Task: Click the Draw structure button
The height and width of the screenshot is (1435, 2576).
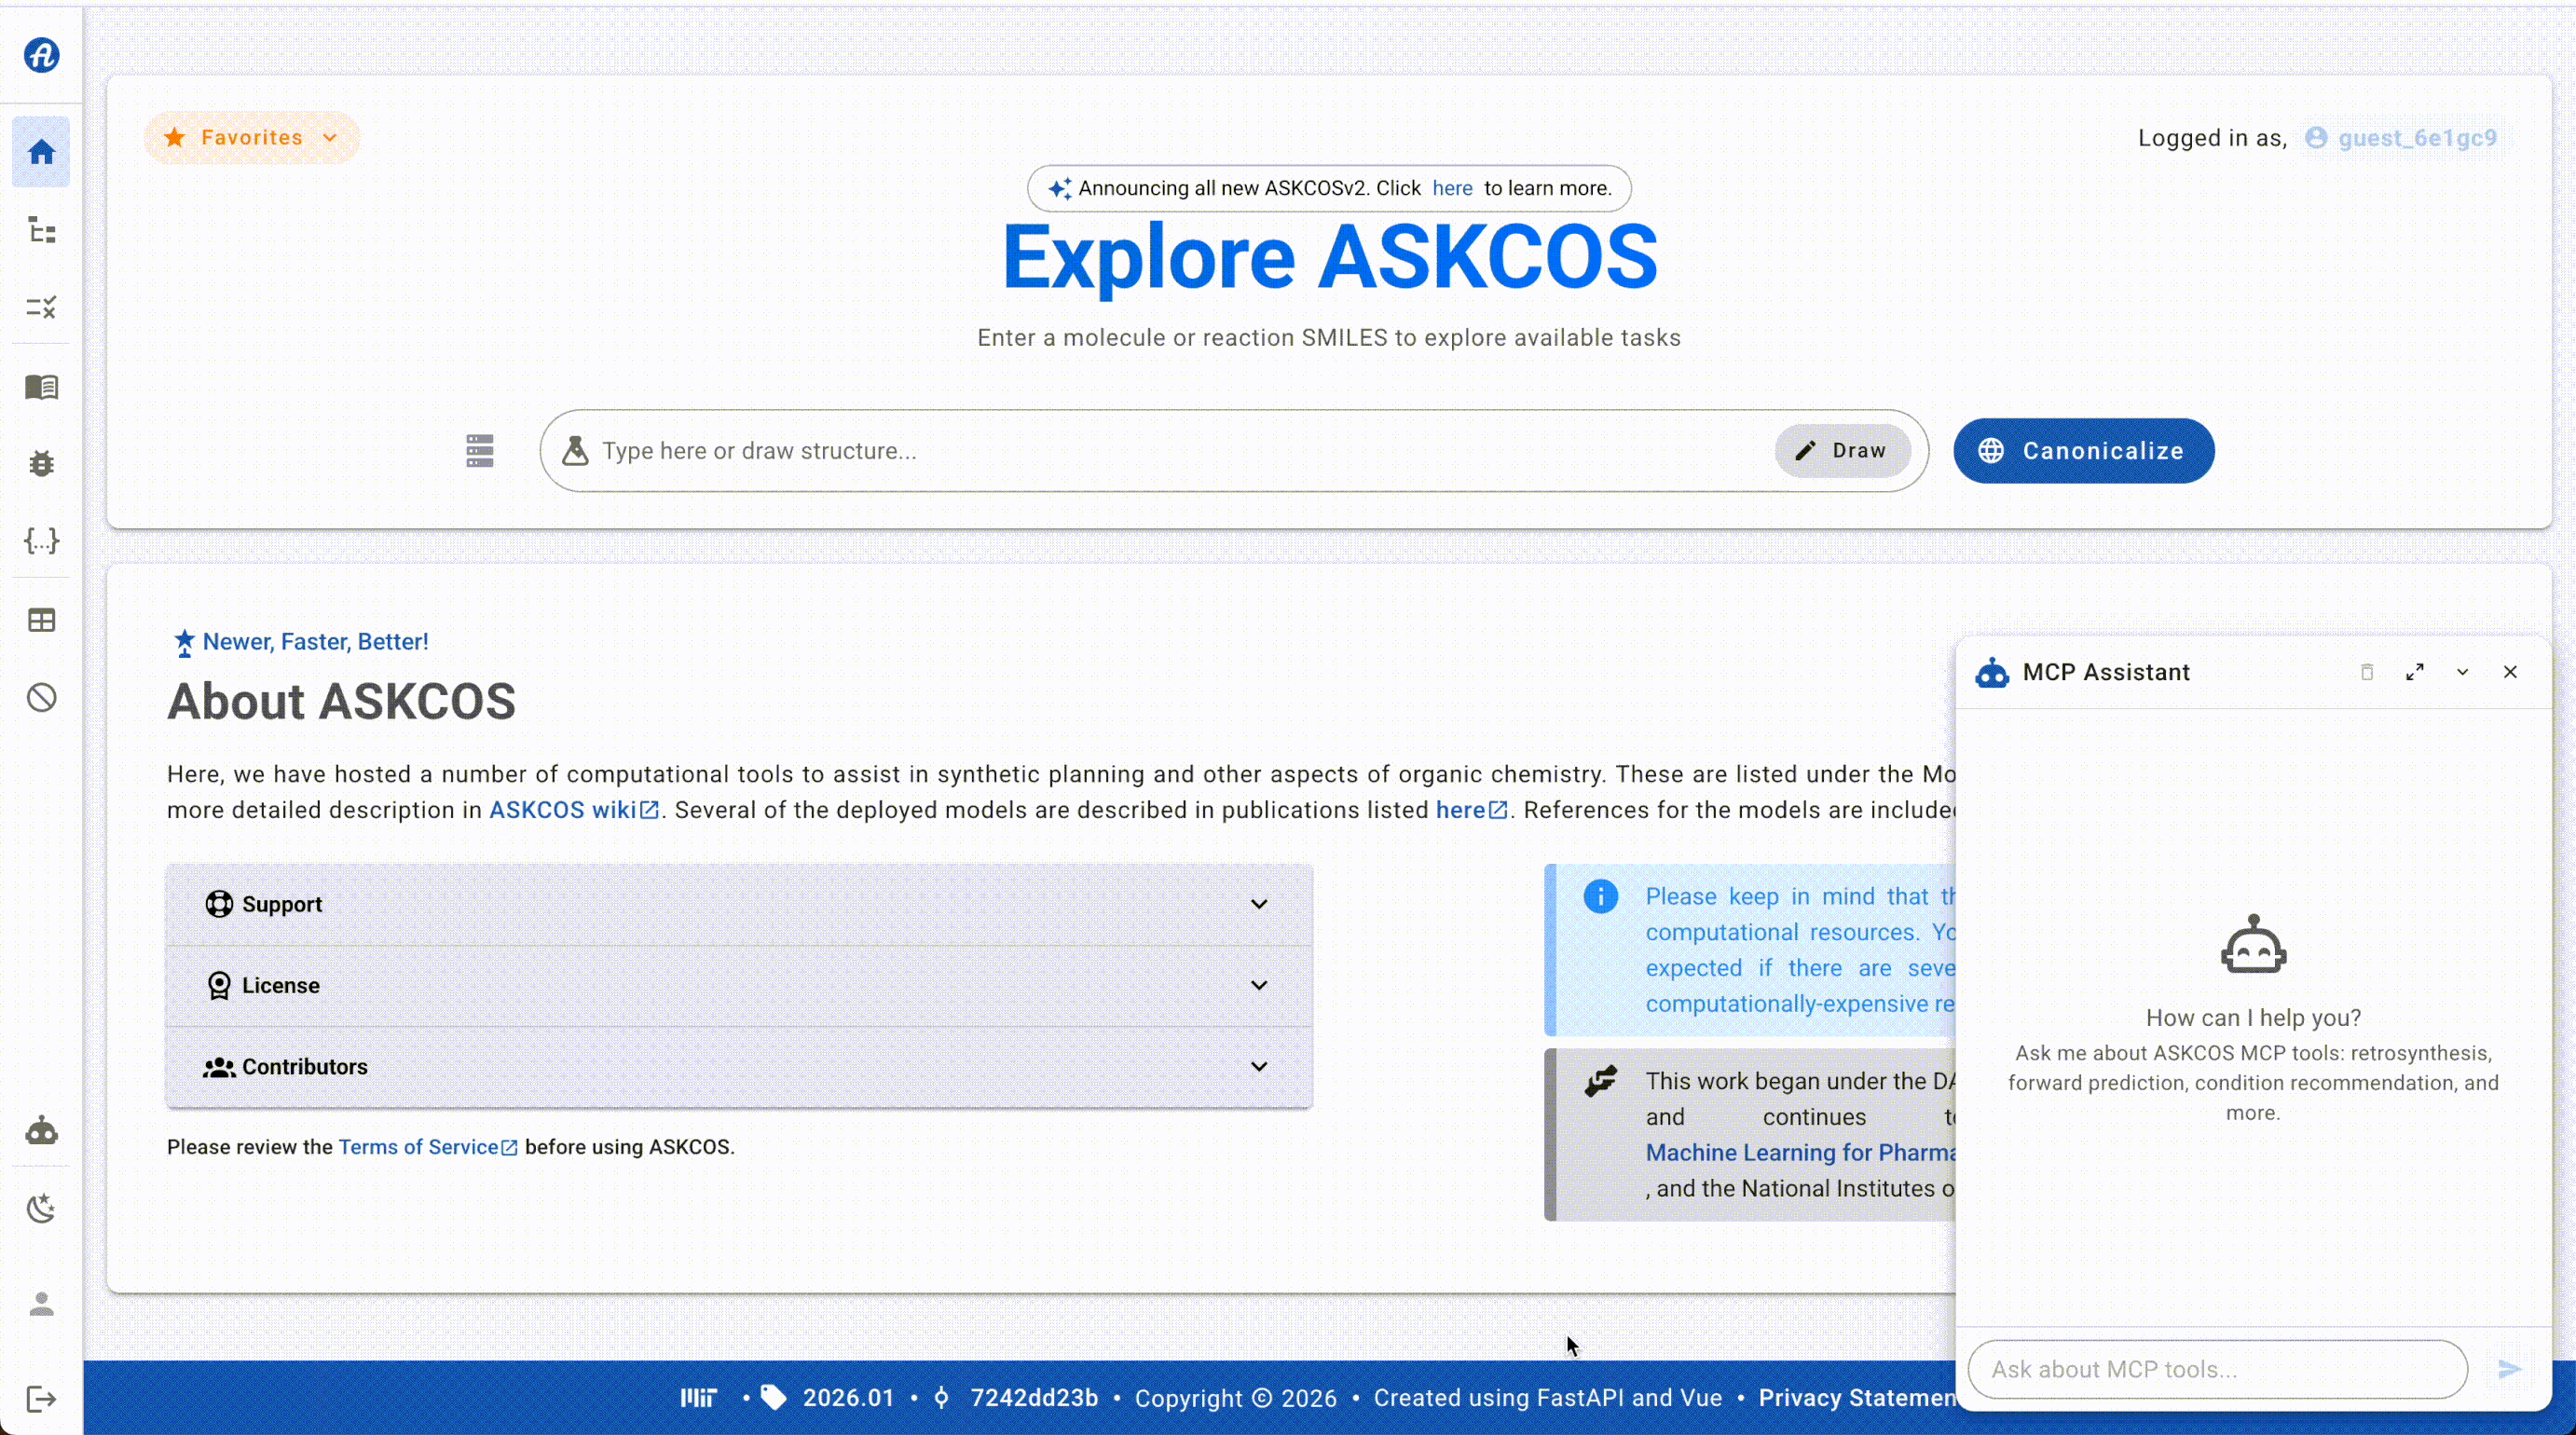Action: 1842,451
